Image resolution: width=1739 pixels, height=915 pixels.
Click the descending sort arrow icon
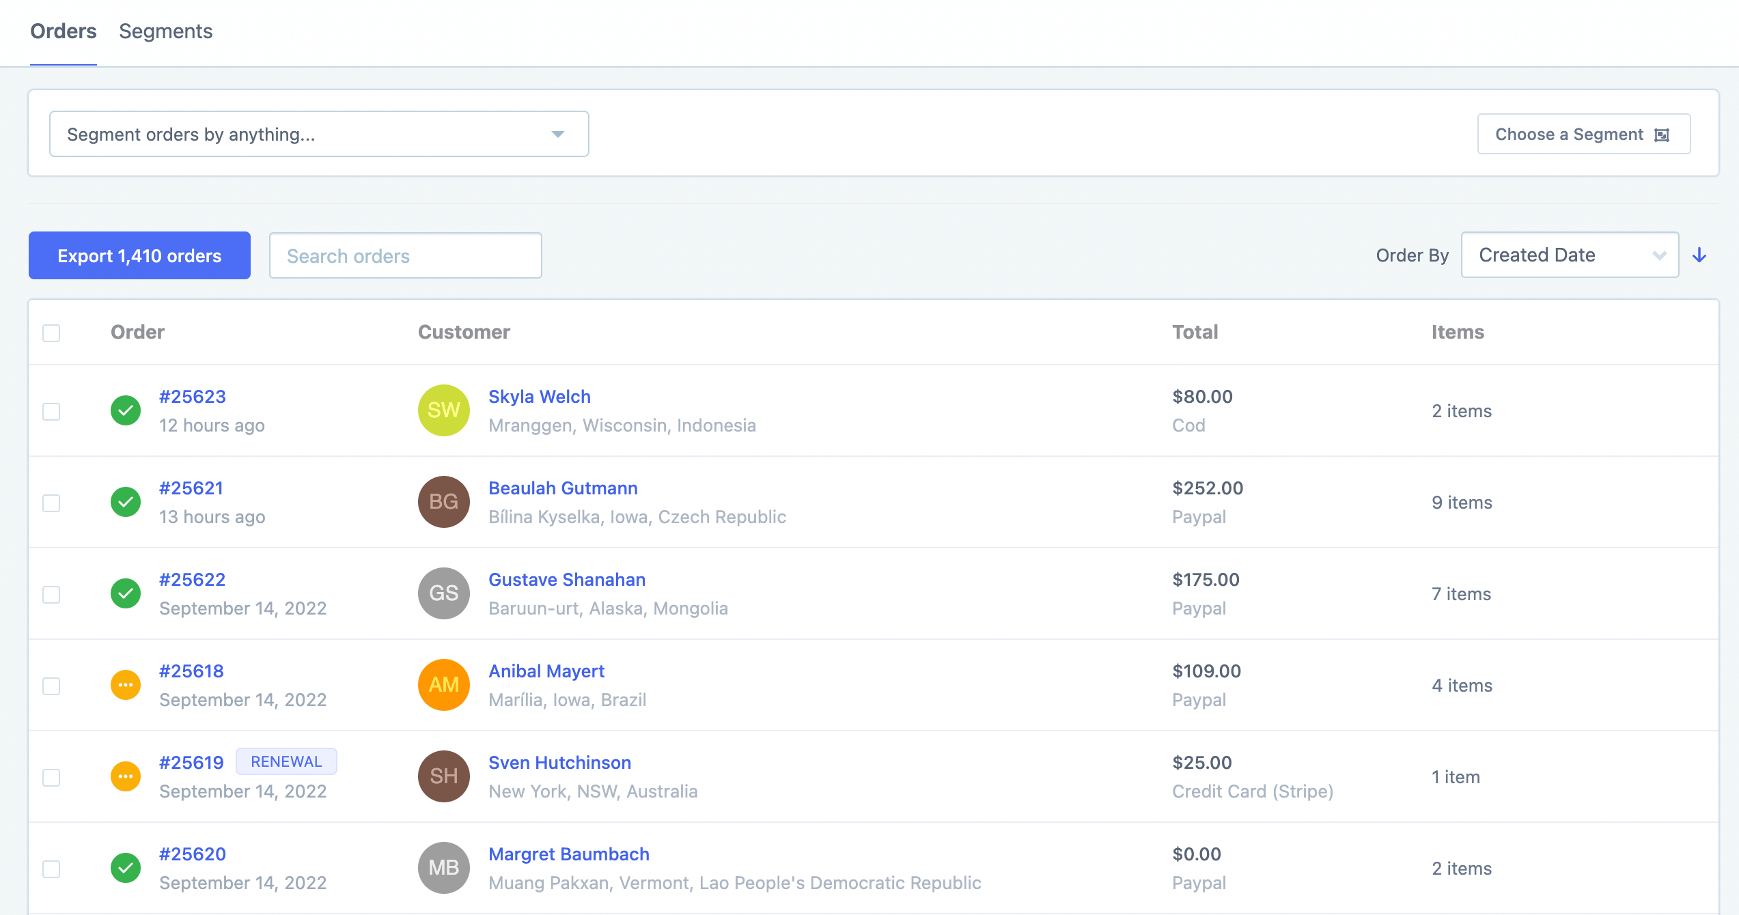1699,255
